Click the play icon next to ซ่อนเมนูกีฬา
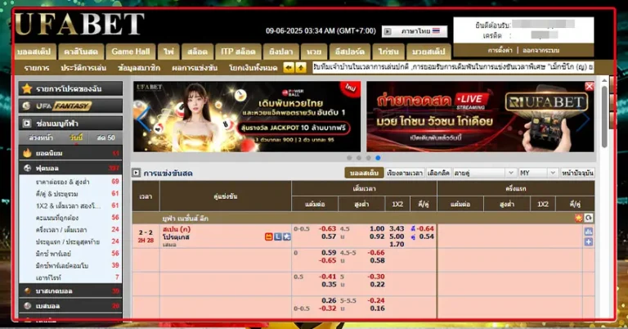 [x=27, y=124]
